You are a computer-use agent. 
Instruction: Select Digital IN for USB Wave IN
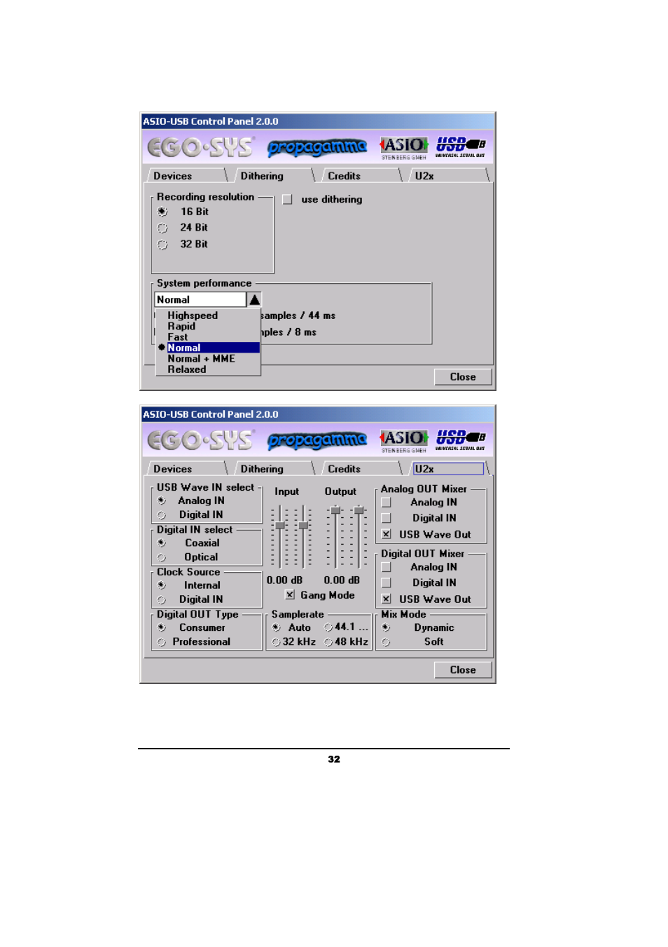(162, 515)
